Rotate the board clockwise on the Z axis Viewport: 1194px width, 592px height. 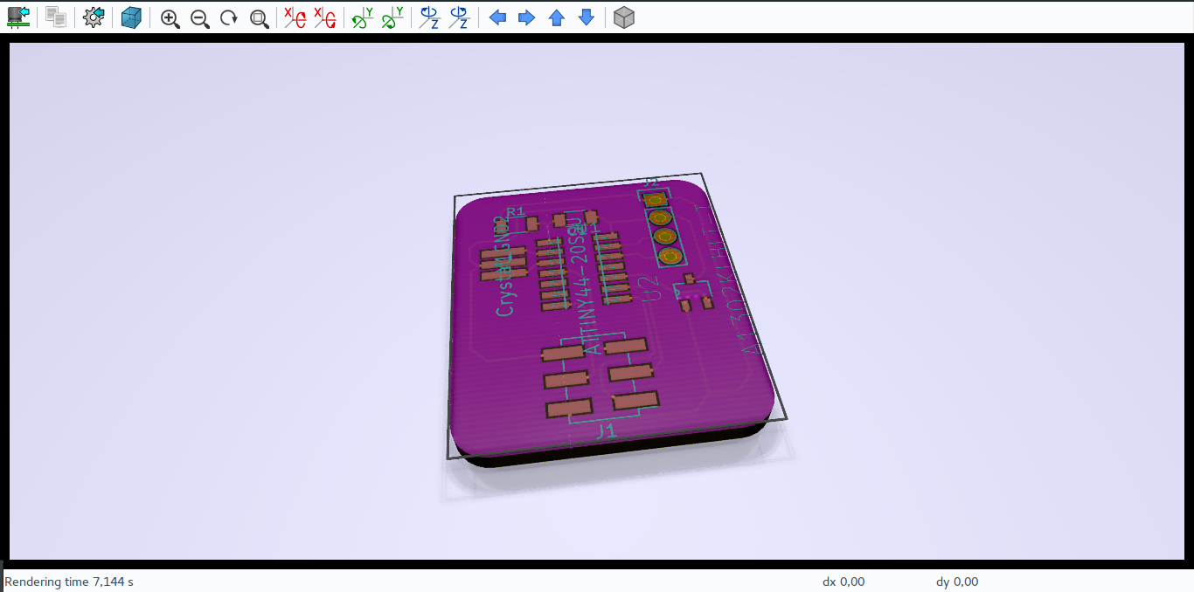[427, 16]
